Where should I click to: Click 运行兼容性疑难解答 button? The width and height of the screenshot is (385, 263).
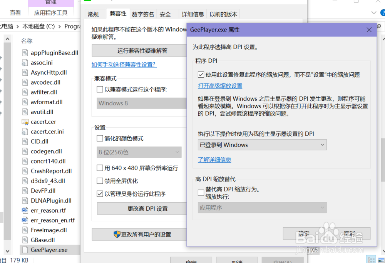[x=139, y=50]
